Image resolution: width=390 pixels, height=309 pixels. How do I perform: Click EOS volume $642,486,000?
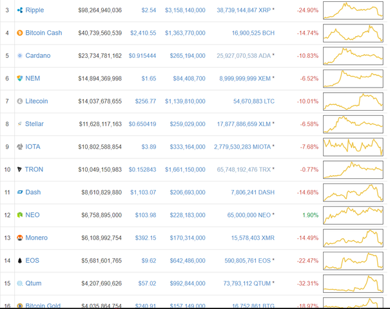tap(188, 261)
